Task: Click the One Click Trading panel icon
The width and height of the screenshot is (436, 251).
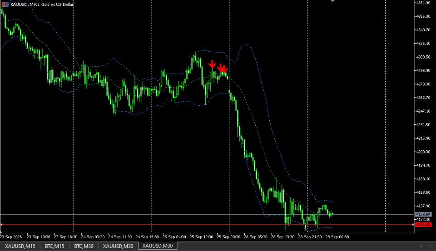Action: point(5,5)
